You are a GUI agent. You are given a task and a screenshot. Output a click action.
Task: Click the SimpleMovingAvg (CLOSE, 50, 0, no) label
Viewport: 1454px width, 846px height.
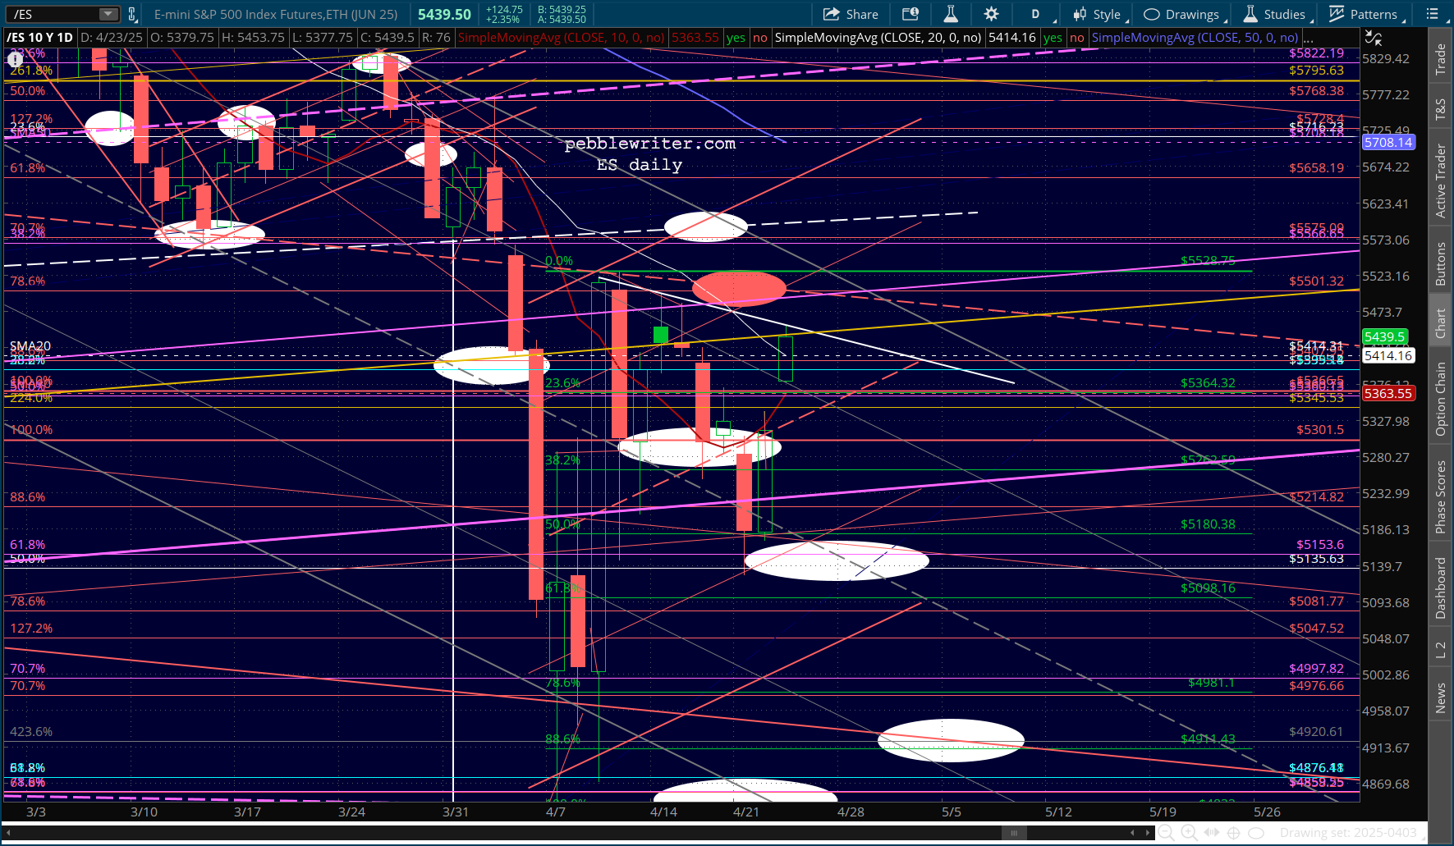click(x=1195, y=38)
